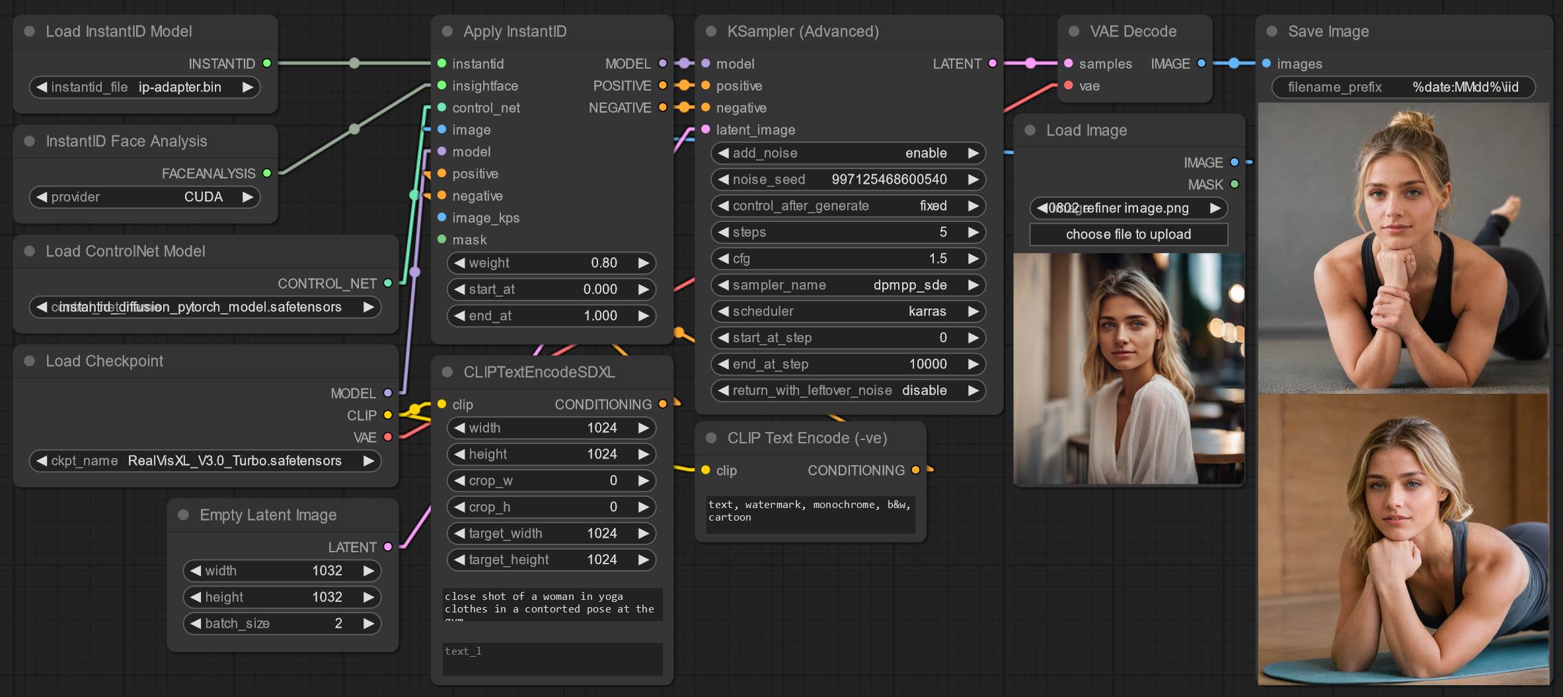Increase the end_at value arrow
The height and width of the screenshot is (697, 1563).
click(644, 316)
